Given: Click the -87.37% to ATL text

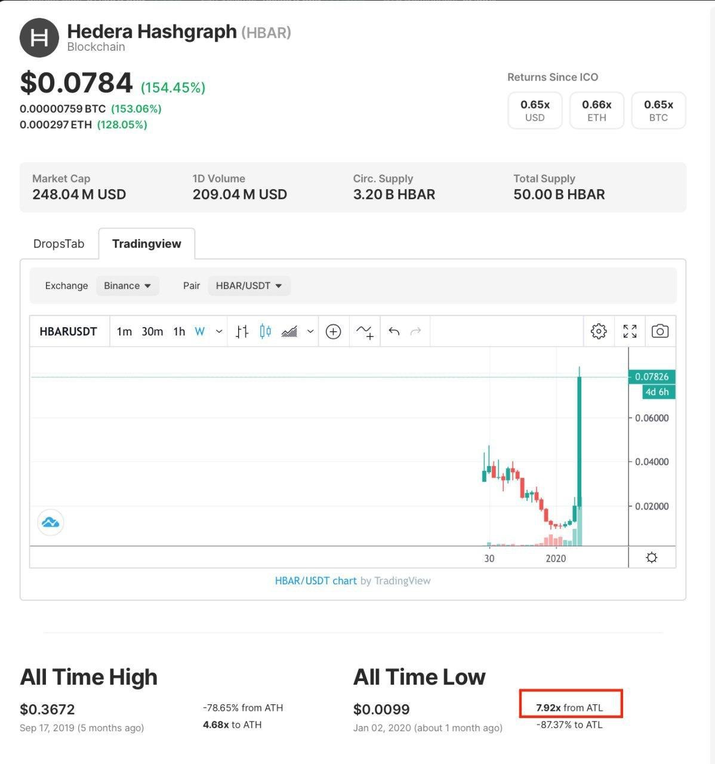Looking at the screenshot, I should pyautogui.click(x=569, y=725).
